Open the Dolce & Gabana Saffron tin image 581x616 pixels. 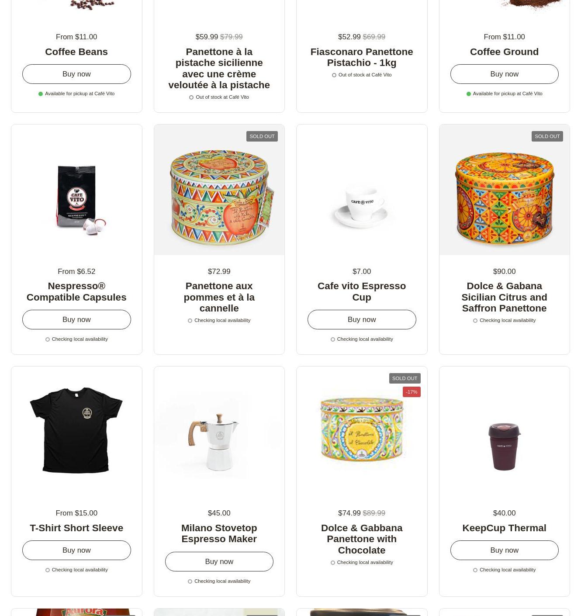(x=504, y=190)
